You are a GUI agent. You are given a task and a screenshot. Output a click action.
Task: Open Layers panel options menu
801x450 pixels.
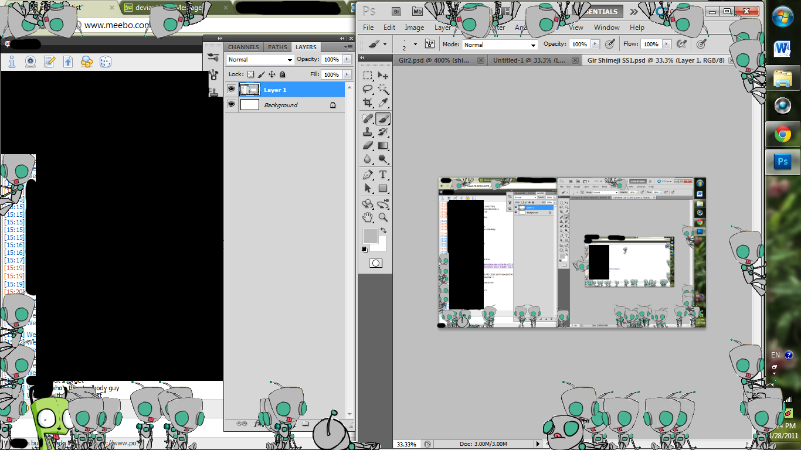(349, 47)
